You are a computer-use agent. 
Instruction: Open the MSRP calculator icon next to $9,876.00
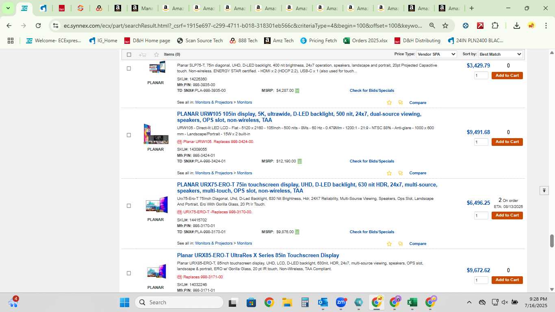click(x=297, y=232)
